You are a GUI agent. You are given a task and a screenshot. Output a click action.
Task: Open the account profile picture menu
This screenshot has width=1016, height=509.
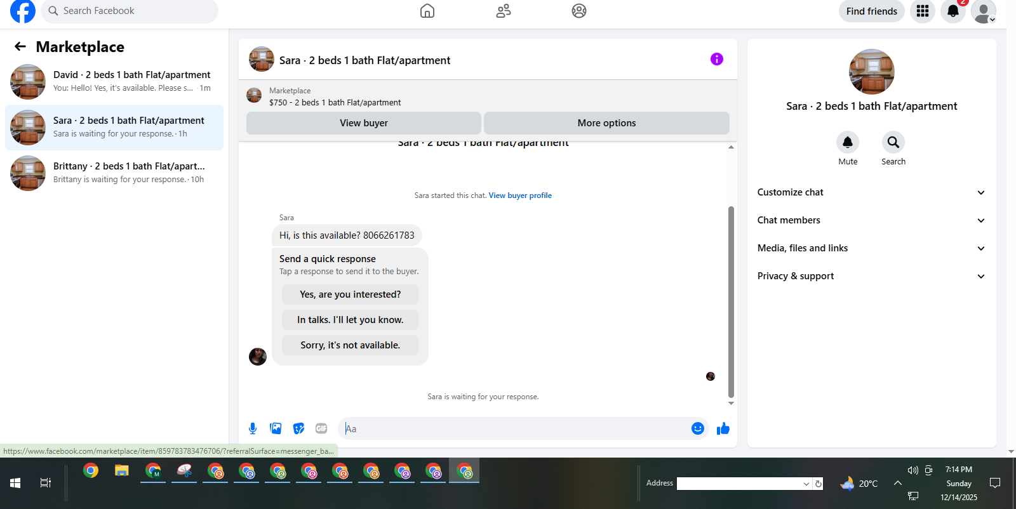(984, 11)
